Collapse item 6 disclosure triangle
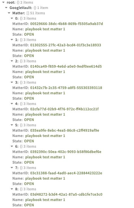 [x=12, y=146]
